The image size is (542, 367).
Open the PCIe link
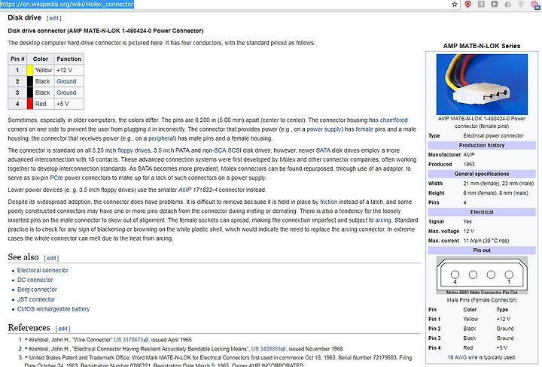tap(56, 177)
